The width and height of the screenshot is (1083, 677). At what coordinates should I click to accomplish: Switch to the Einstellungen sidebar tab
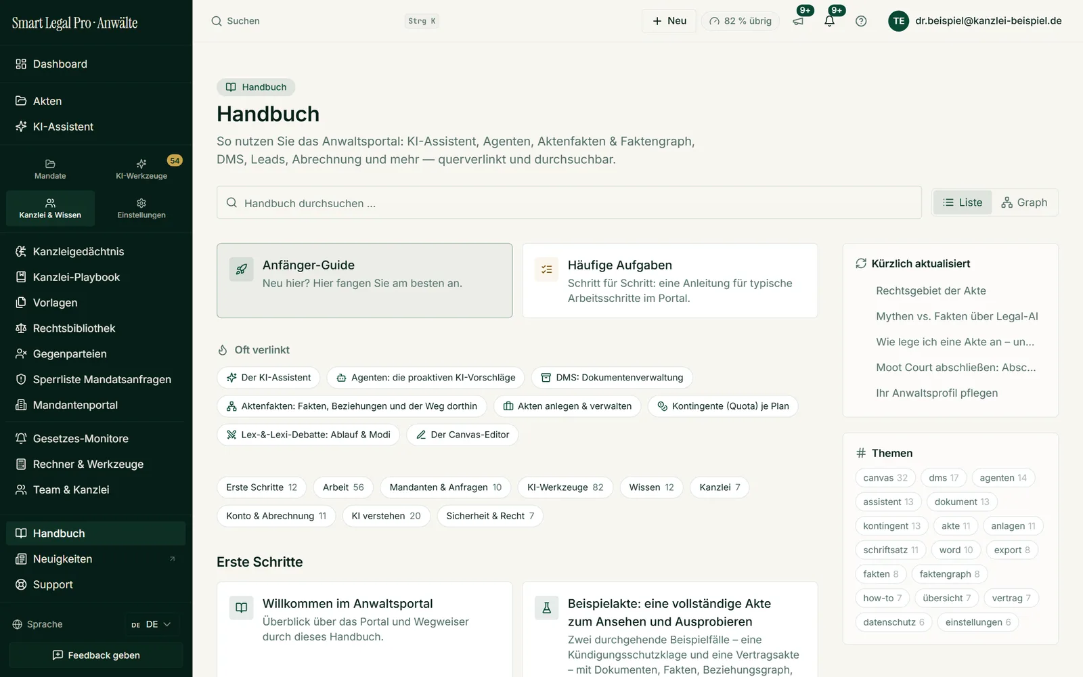point(141,209)
